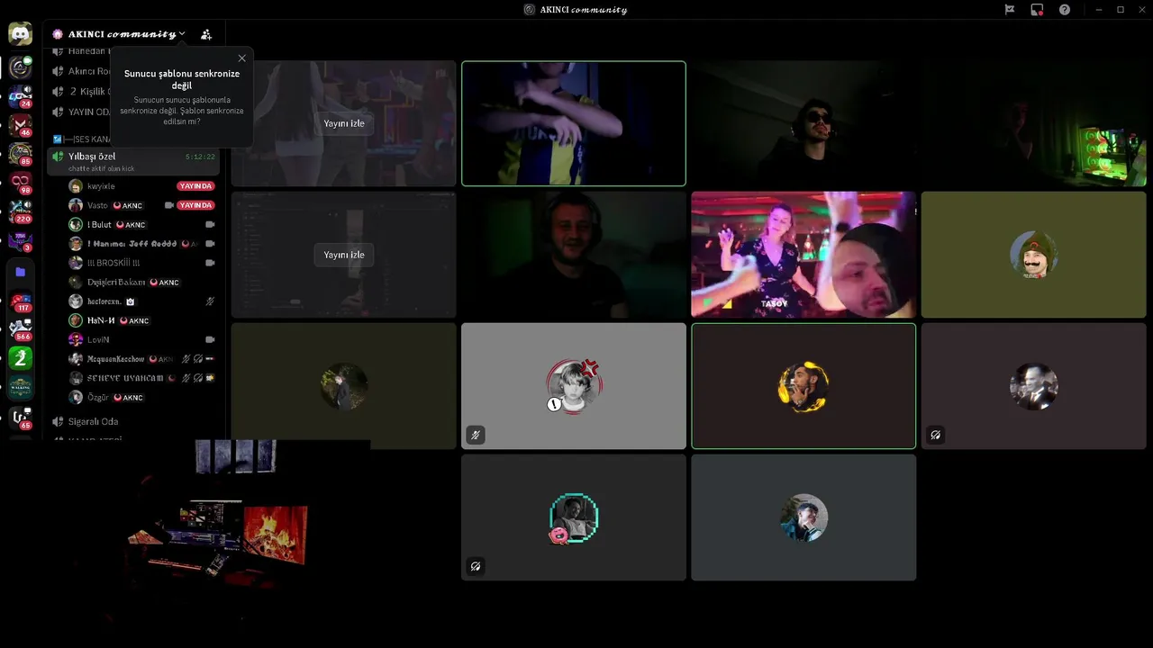Open the yellow-ringed avatar tile with green border
Screen dimensions: 1153x648
pos(803,386)
